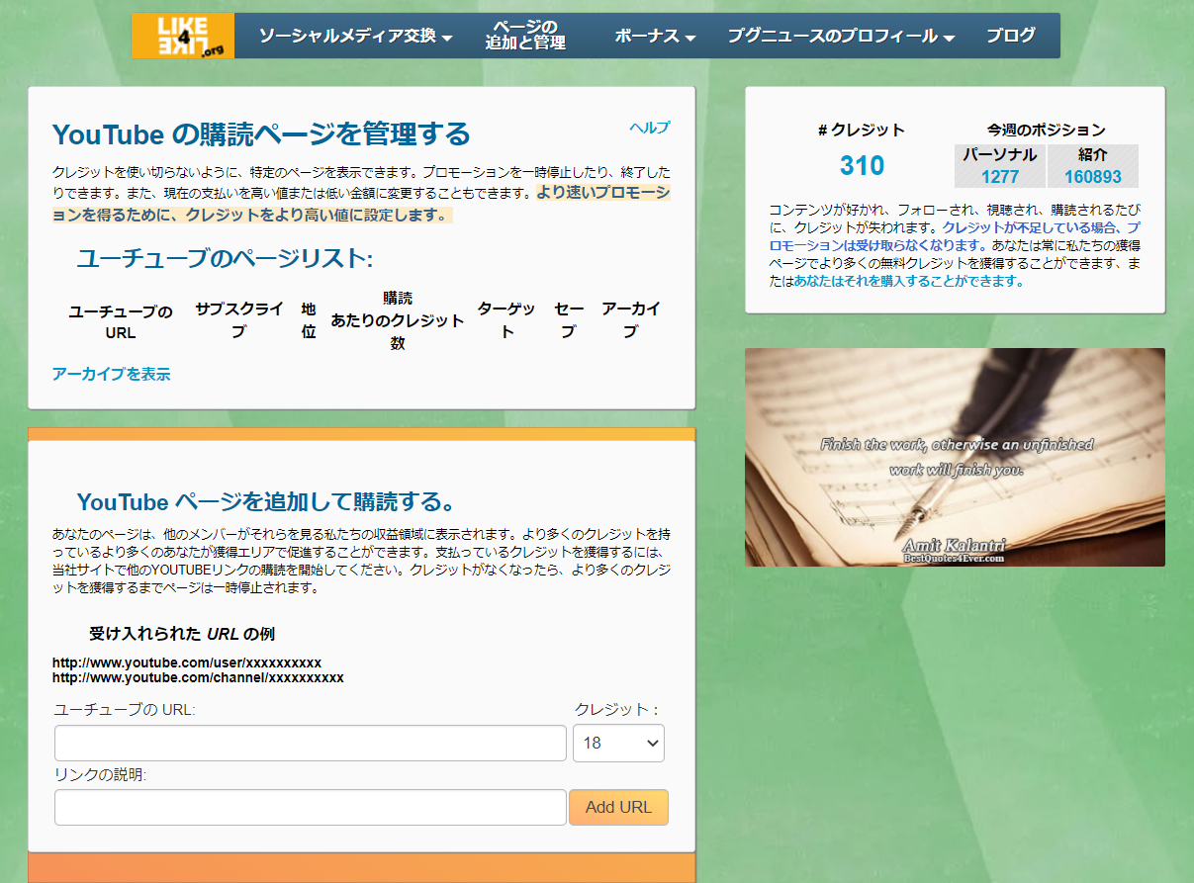Click the YouTube の購読ページを管理する heading
This screenshot has width=1194, height=883.
point(261,133)
